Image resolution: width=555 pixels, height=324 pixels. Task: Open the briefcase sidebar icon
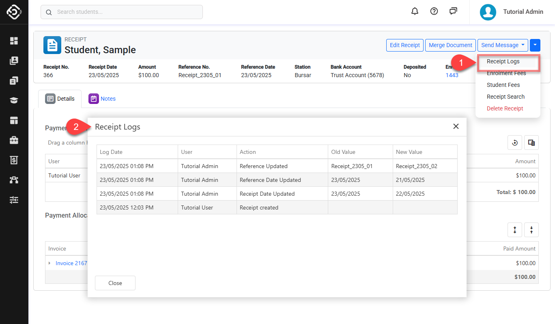pos(14,140)
